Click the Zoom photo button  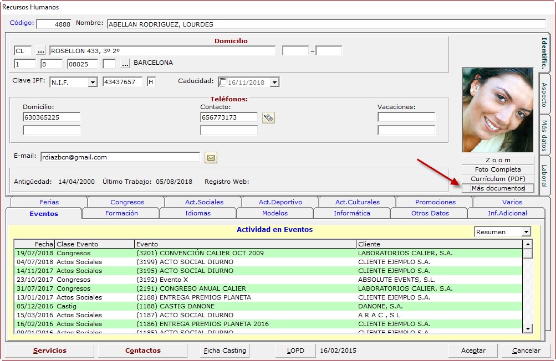click(498, 160)
